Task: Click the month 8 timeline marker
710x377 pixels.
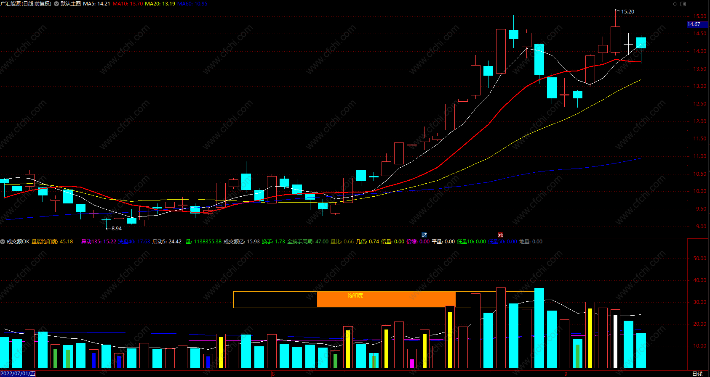Action: [273, 374]
